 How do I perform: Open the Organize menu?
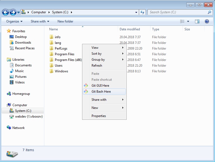[x=14, y=21]
